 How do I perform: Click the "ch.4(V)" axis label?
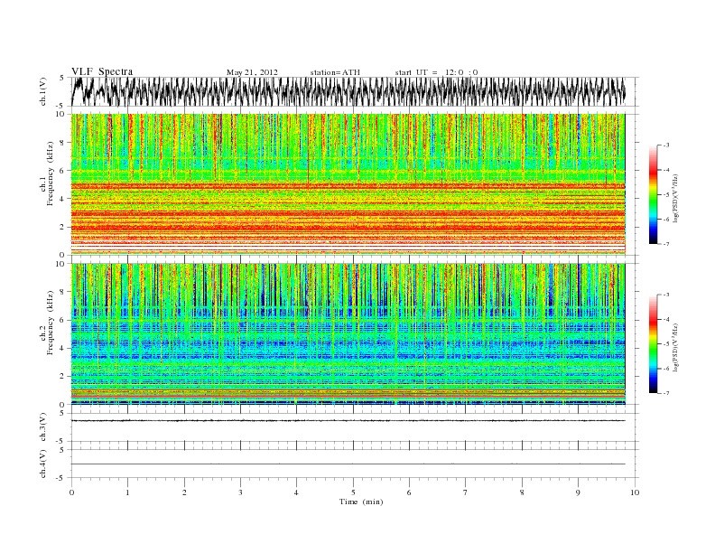tap(43, 464)
